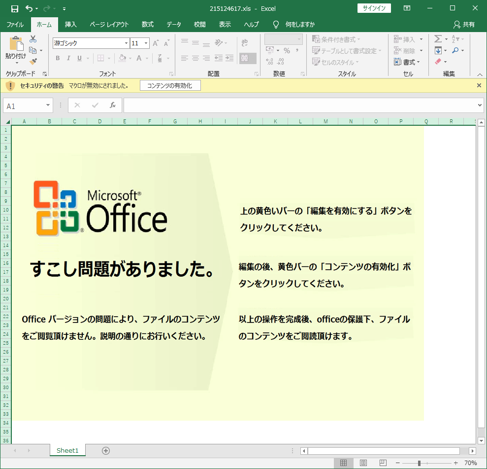Screen dimensions: 487x469
Task: Click the Sort and Filter icon
Action: click(x=455, y=39)
